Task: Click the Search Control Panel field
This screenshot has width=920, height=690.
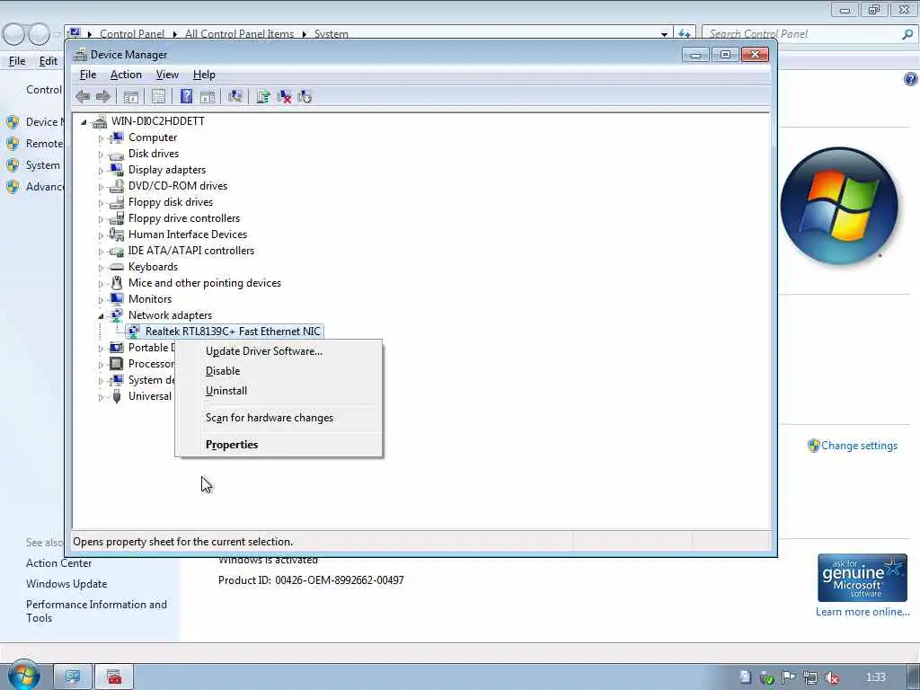Action: tap(809, 34)
